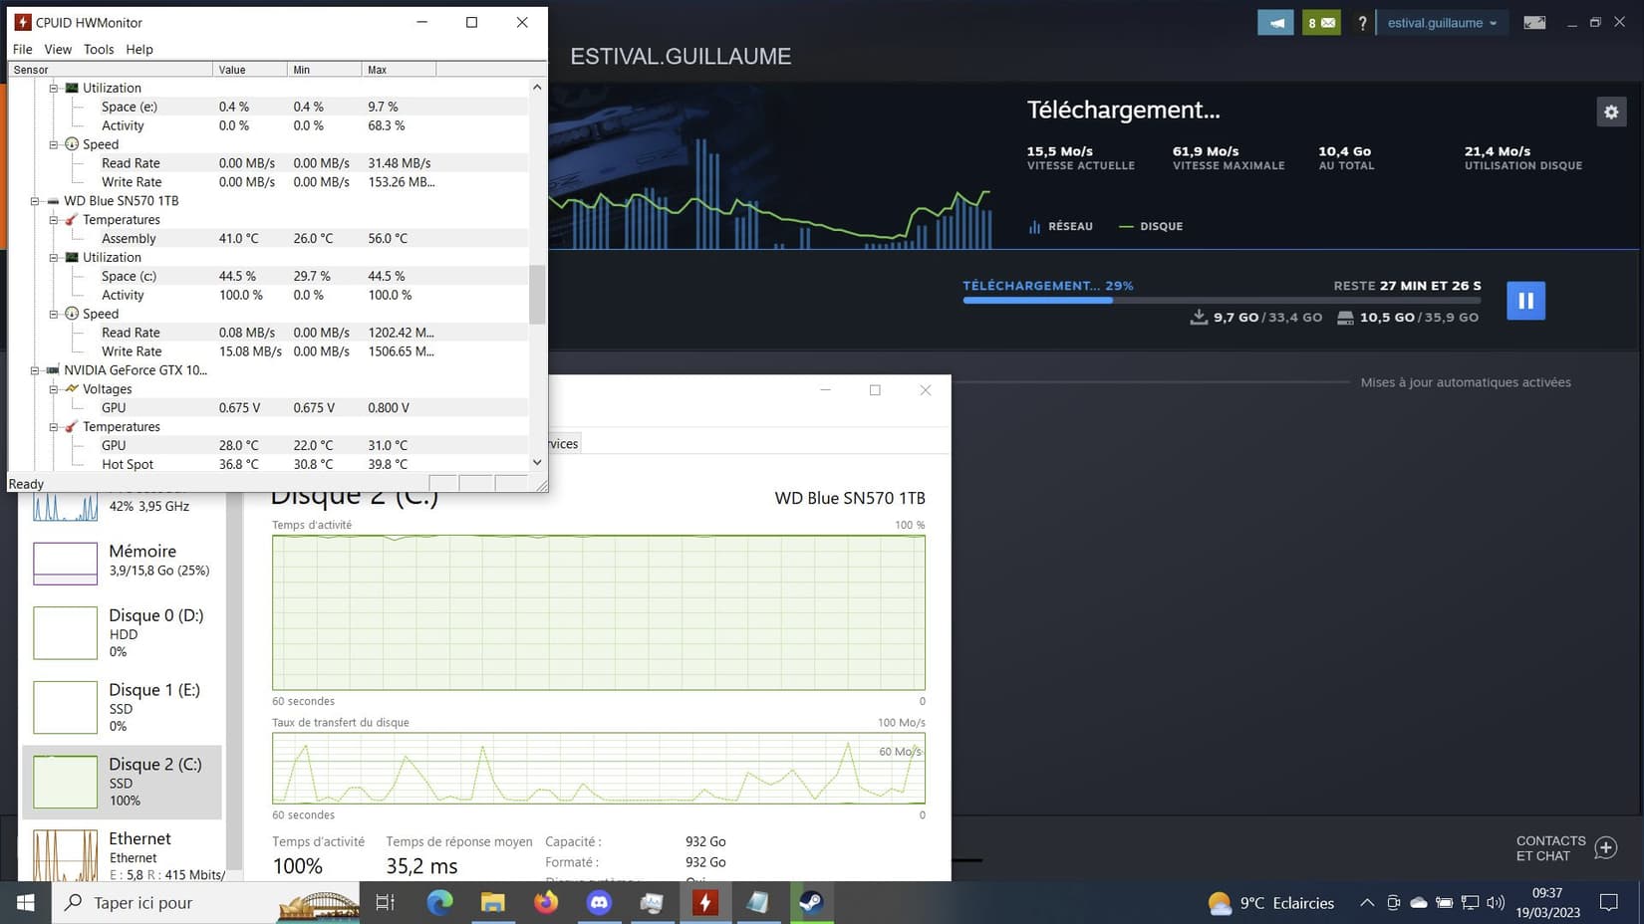Open Steam download settings gear
The image size is (1644, 924).
coord(1611,112)
